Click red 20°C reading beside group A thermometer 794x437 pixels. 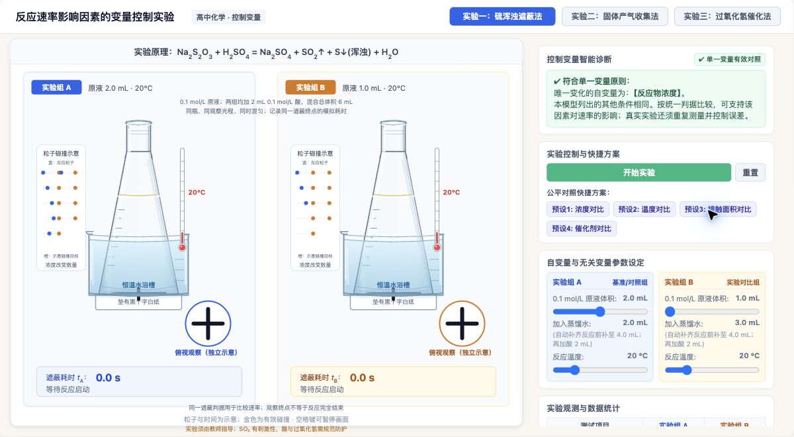tap(197, 193)
